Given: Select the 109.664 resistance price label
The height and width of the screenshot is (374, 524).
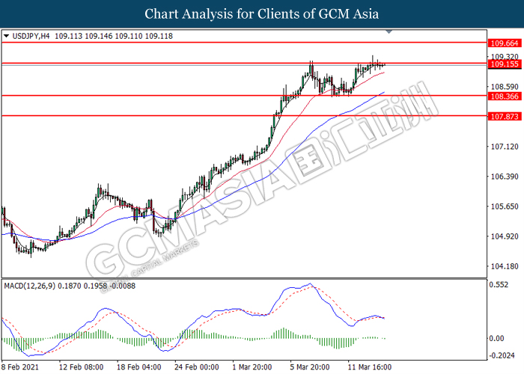Looking at the screenshot, I should (x=505, y=43).
